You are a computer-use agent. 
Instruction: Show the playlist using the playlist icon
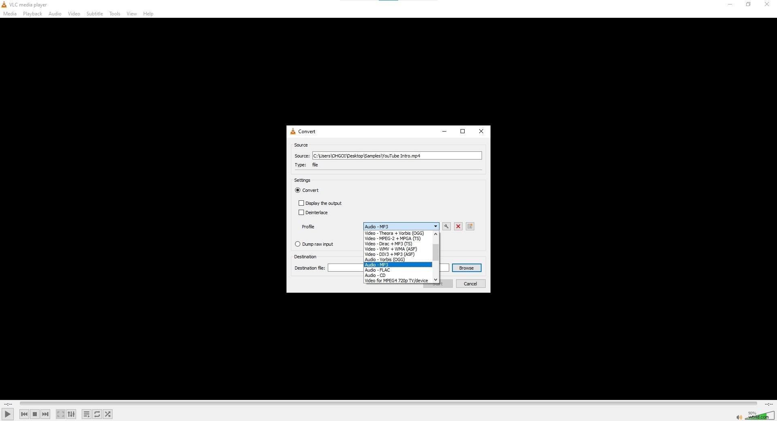86,414
